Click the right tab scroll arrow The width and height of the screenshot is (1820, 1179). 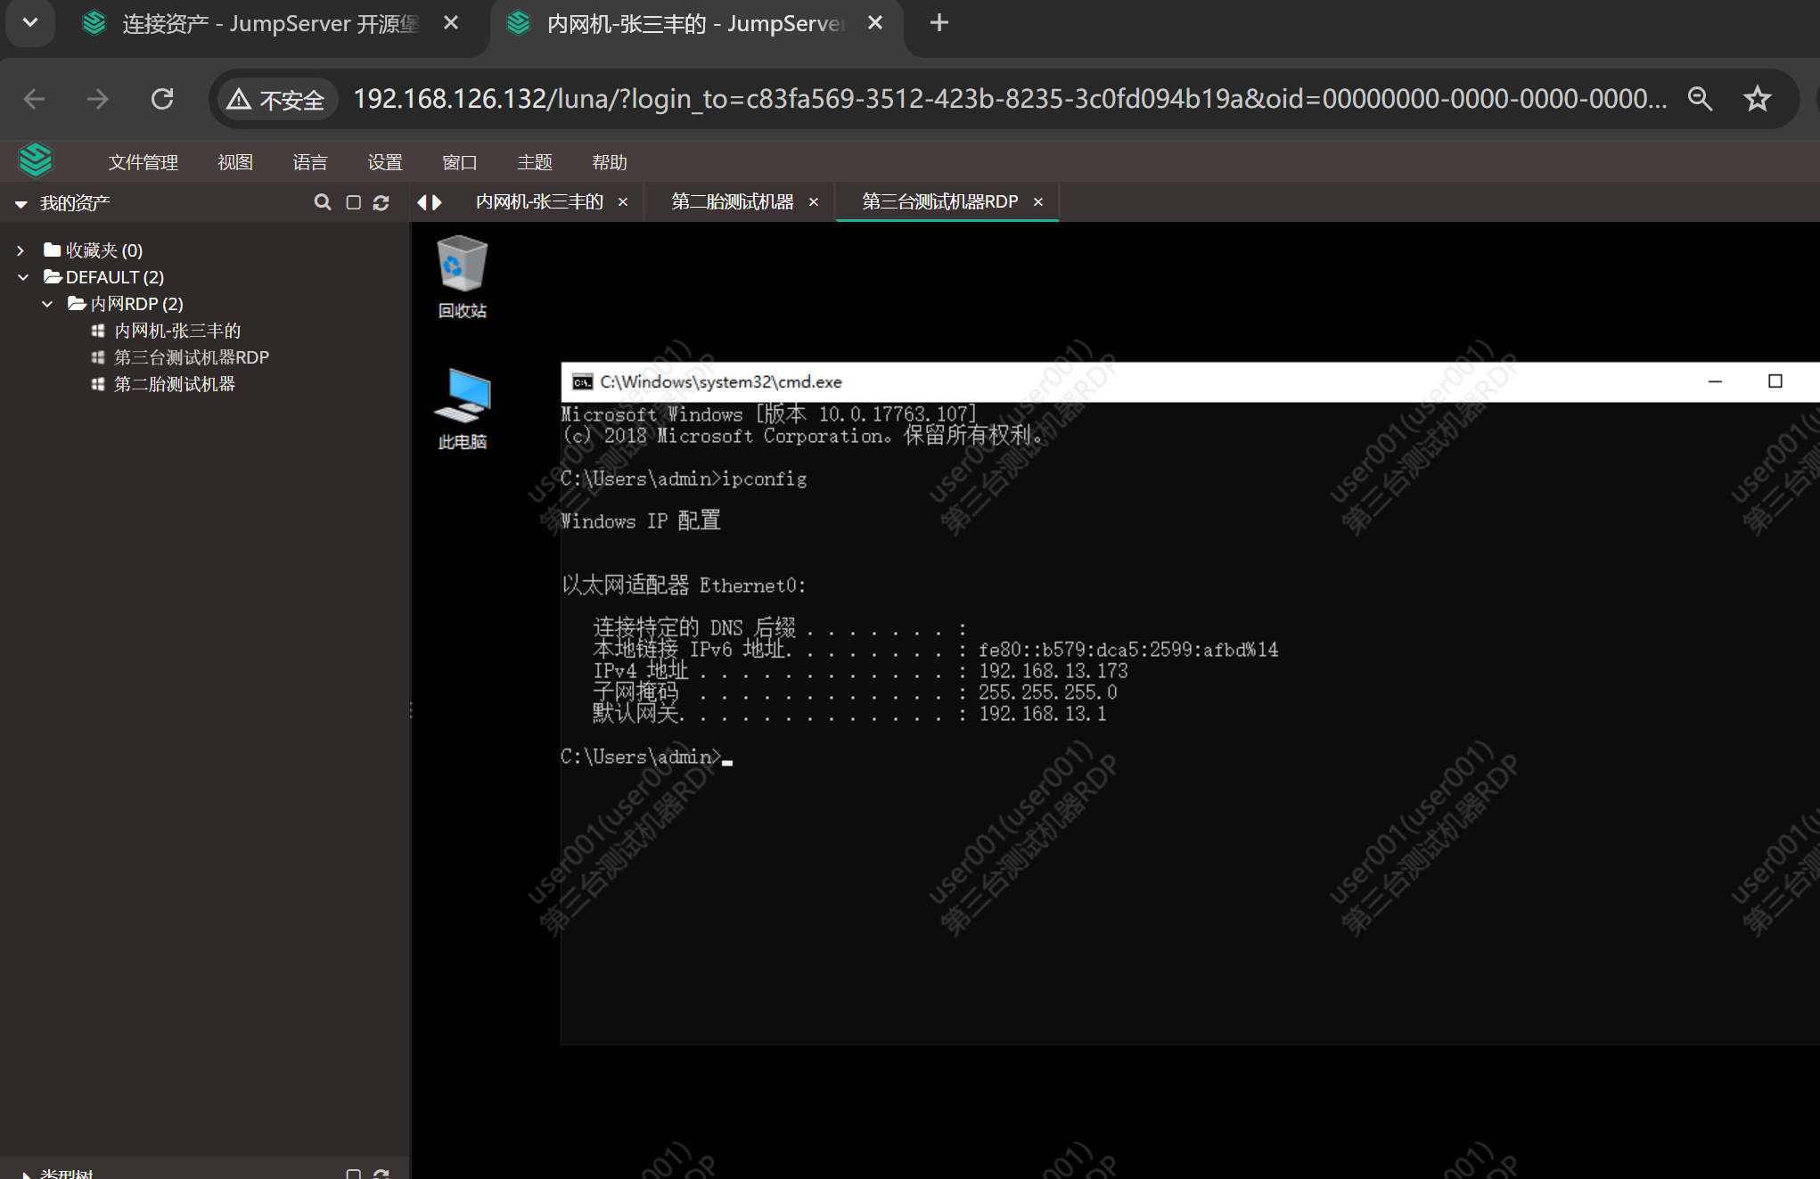pos(438,202)
